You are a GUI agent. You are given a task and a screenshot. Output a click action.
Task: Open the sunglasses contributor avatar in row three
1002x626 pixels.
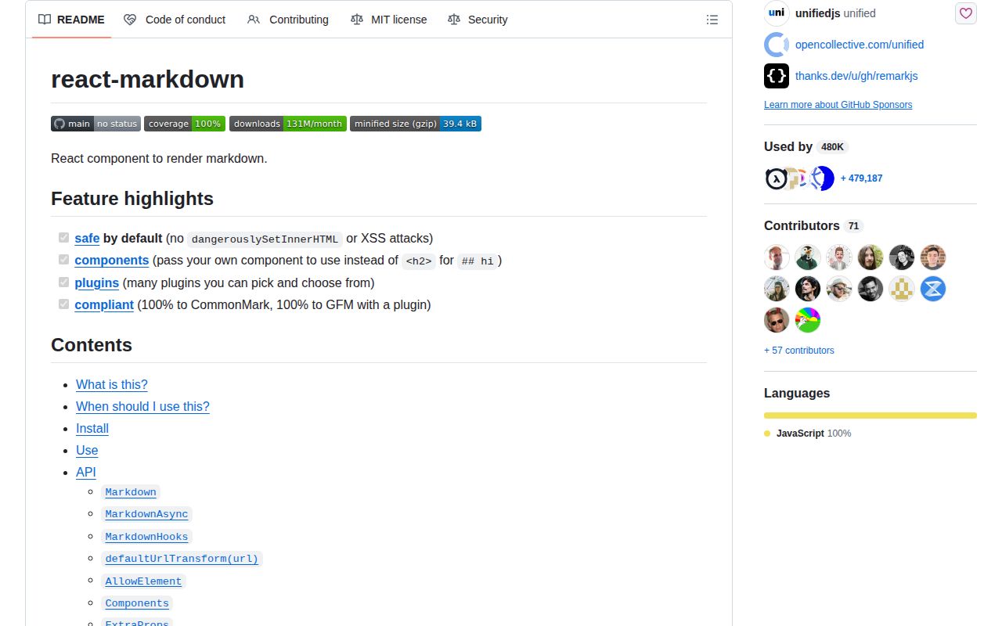(x=777, y=320)
